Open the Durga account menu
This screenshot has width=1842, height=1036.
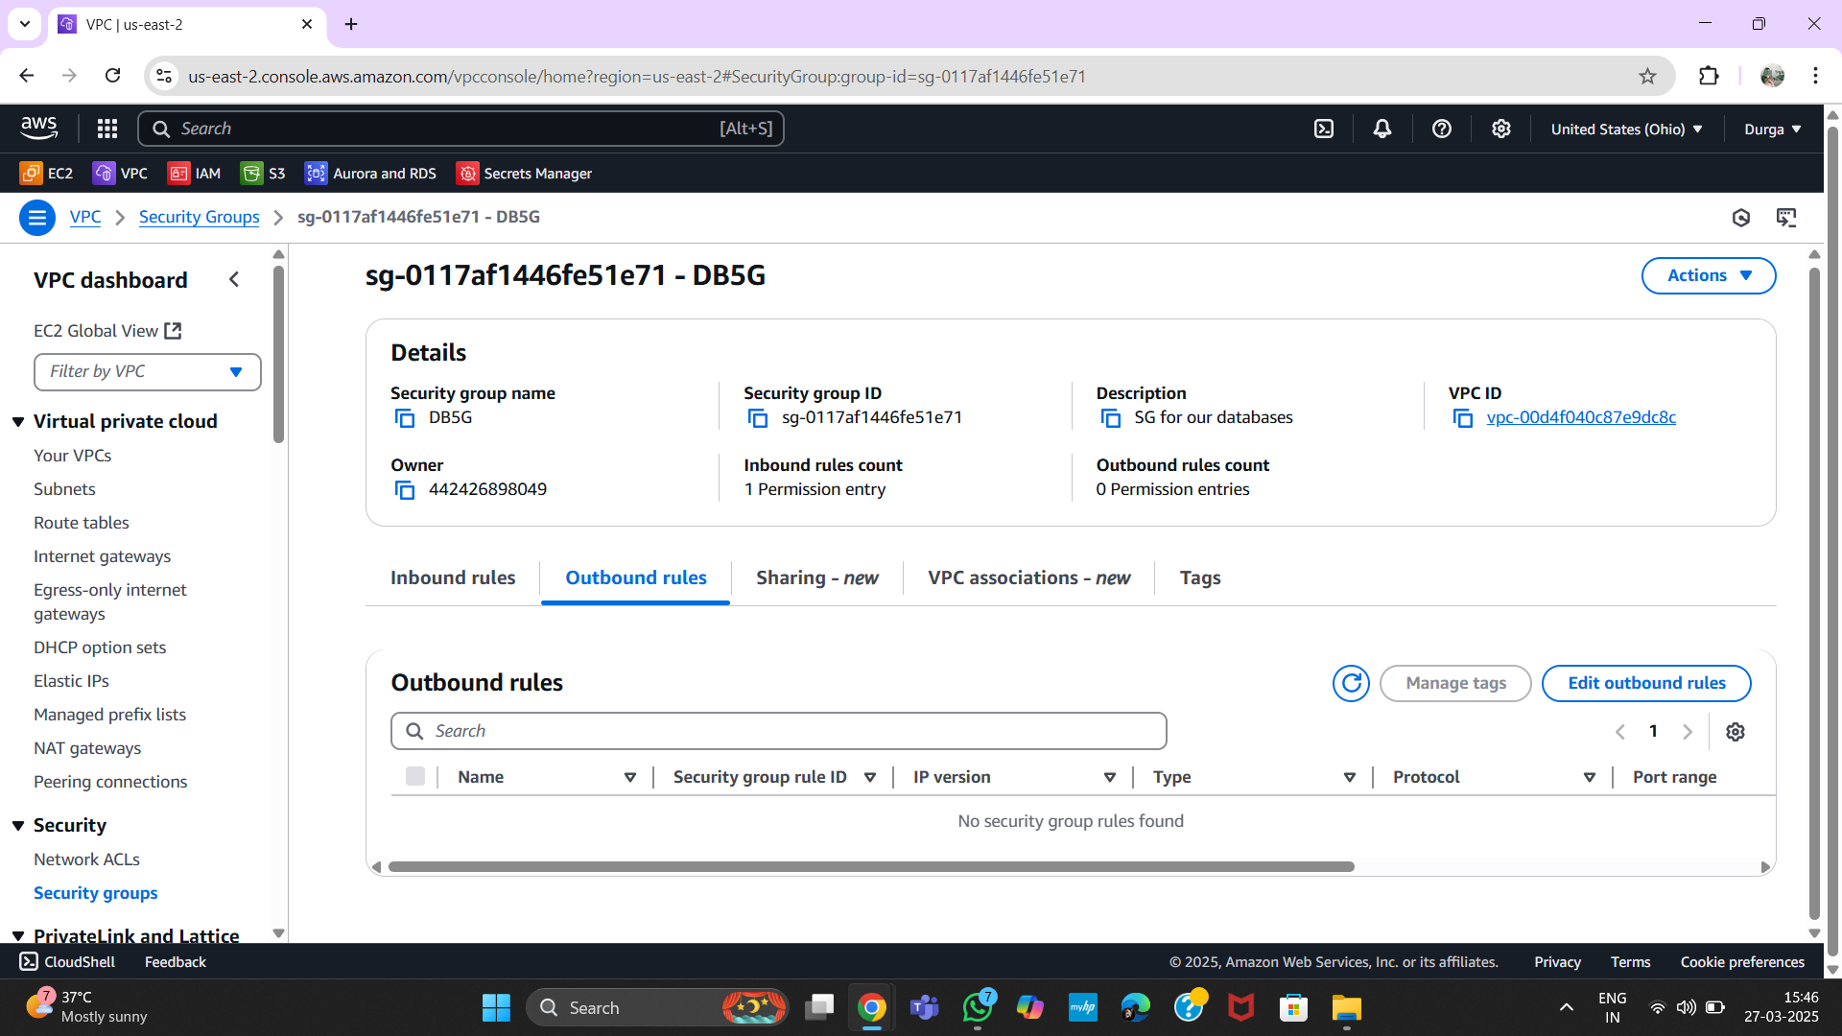[x=1772, y=129]
